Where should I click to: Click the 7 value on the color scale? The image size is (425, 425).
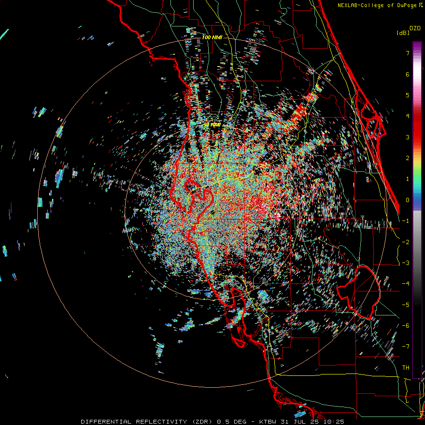pyautogui.click(x=408, y=53)
